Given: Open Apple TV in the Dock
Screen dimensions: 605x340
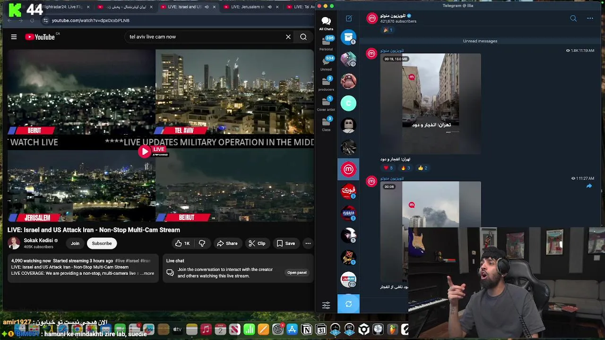Looking at the screenshot, I should pyautogui.click(x=177, y=330).
